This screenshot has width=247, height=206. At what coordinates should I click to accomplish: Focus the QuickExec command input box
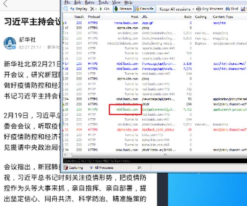pyautogui.click(x=155, y=161)
